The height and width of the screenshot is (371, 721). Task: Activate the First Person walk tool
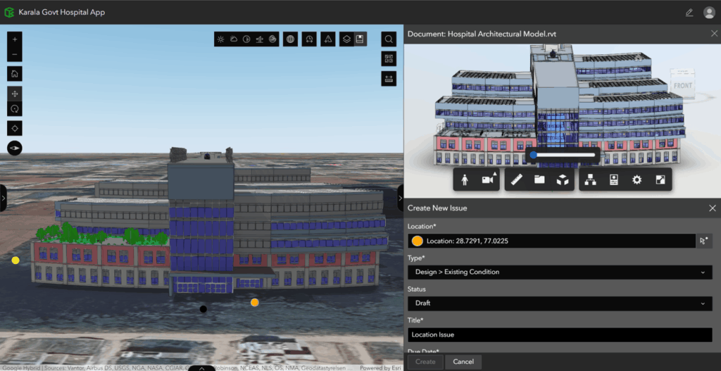pyautogui.click(x=465, y=180)
